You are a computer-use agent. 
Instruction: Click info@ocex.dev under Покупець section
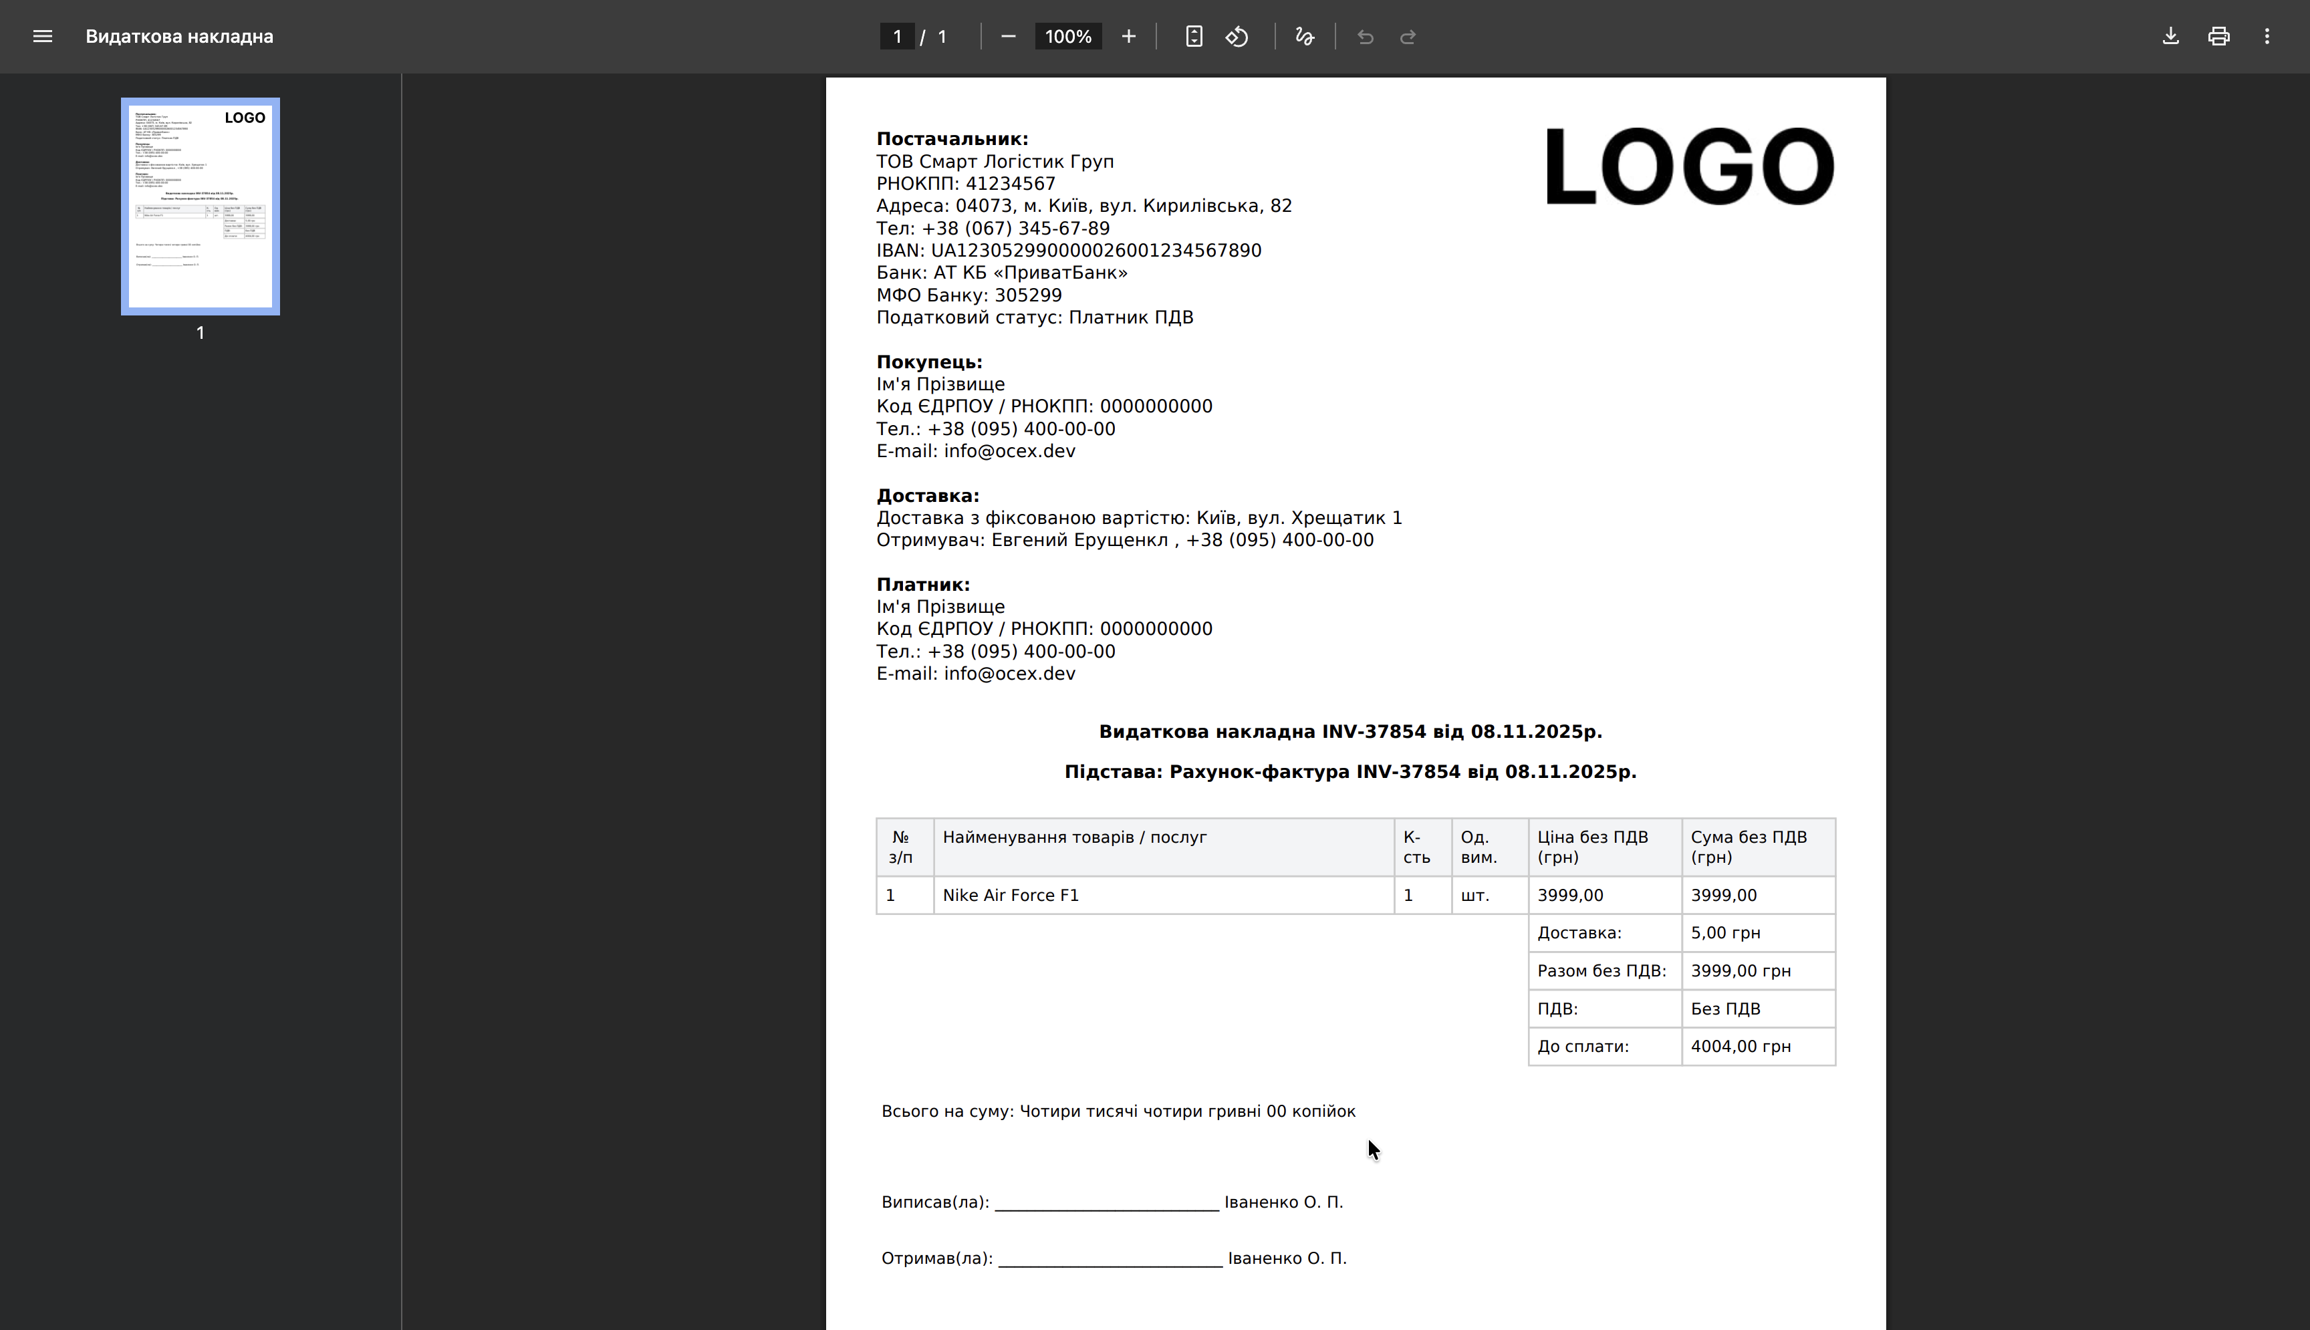(x=1009, y=450)
